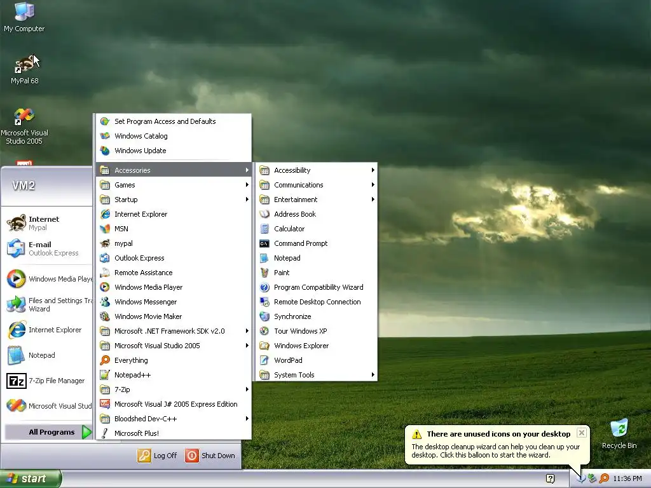651x488 pixels.
Task: Open Remote Desktop Connection
Action: point(317,302)
